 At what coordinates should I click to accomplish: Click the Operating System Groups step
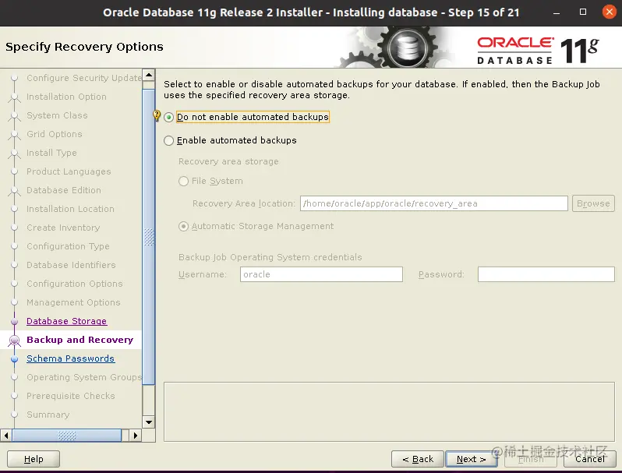pos(84,377)
